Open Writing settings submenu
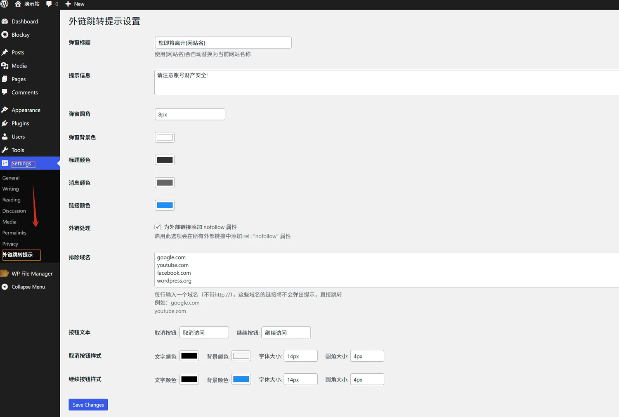619x417 pixels. coord(11,188)
